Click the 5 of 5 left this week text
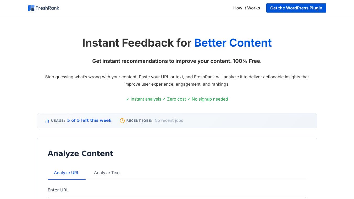 point(89,120)
